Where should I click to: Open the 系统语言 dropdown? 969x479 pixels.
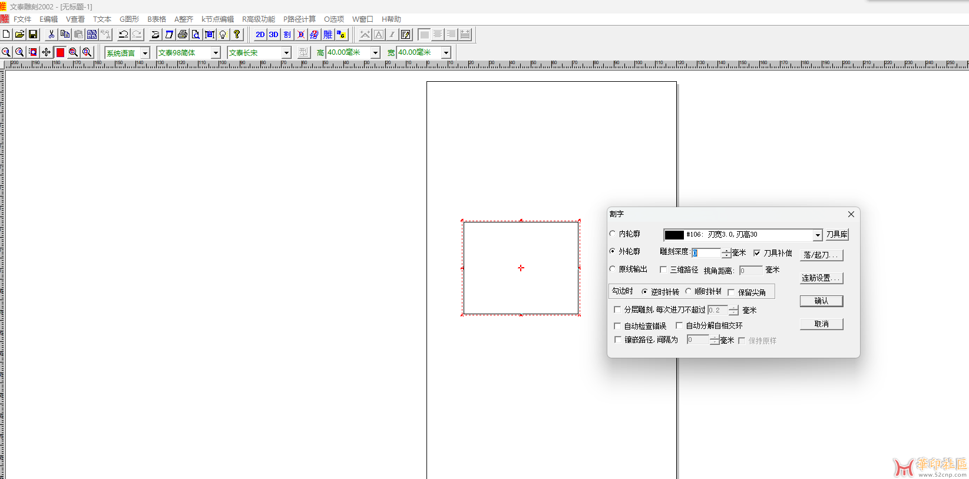pos(145,53)
